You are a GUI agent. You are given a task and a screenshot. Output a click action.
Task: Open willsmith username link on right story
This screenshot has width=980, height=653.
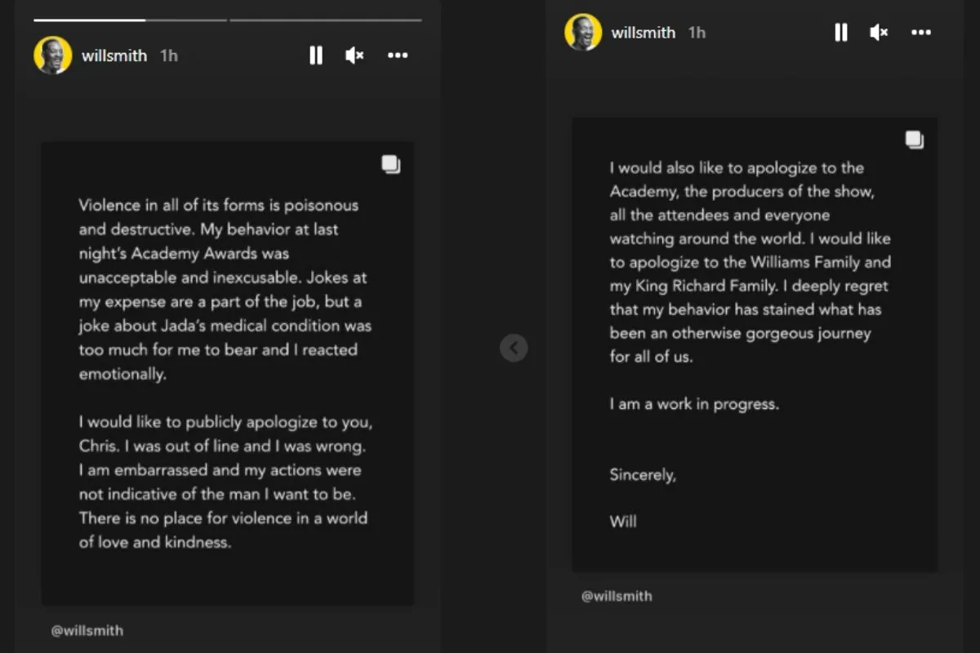coord(644,33)
